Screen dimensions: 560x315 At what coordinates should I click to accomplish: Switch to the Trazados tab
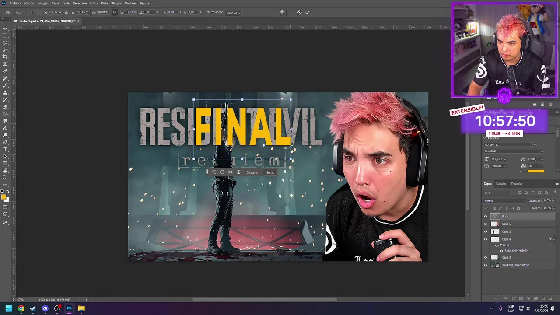(517, 184)
